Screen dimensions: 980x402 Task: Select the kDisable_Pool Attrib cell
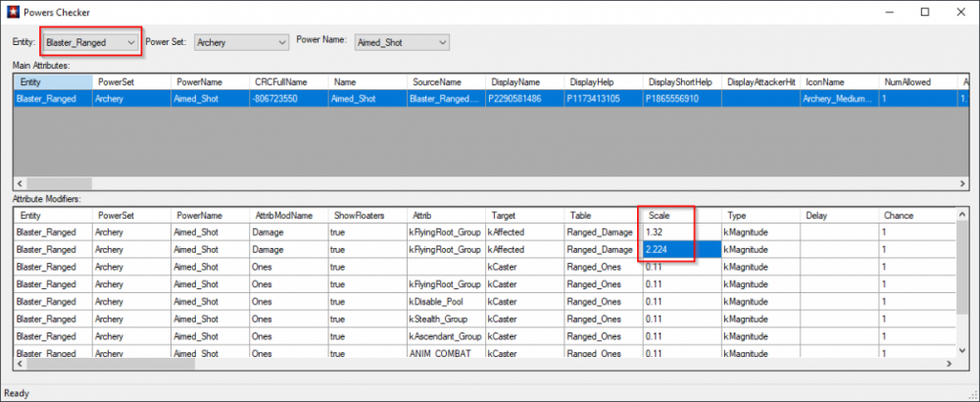point(444,299)
